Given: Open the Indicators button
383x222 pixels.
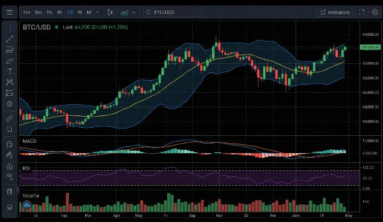Looking at the screenshot, I should tap(335, 12).
